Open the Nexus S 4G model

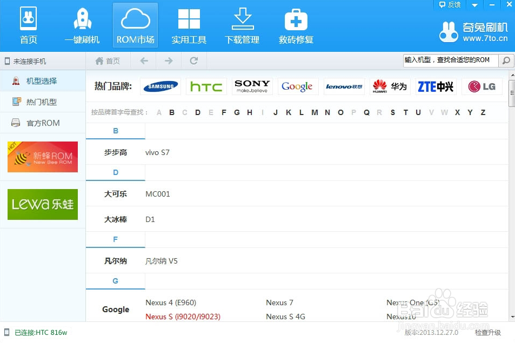pos(285,317)
